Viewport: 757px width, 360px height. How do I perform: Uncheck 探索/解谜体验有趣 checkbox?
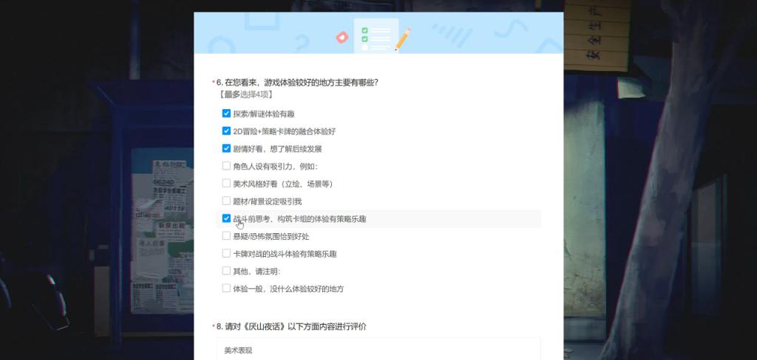pyautogui.click(x=226, y=114)
